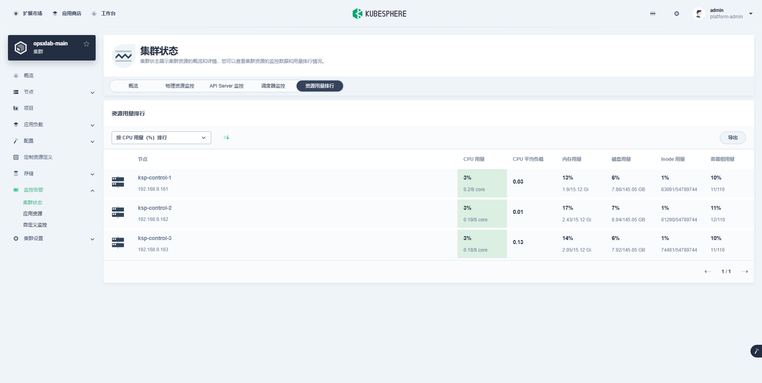Open the ksp-control-1 node link
Viewport: 762px width, 383px height.
155,178
